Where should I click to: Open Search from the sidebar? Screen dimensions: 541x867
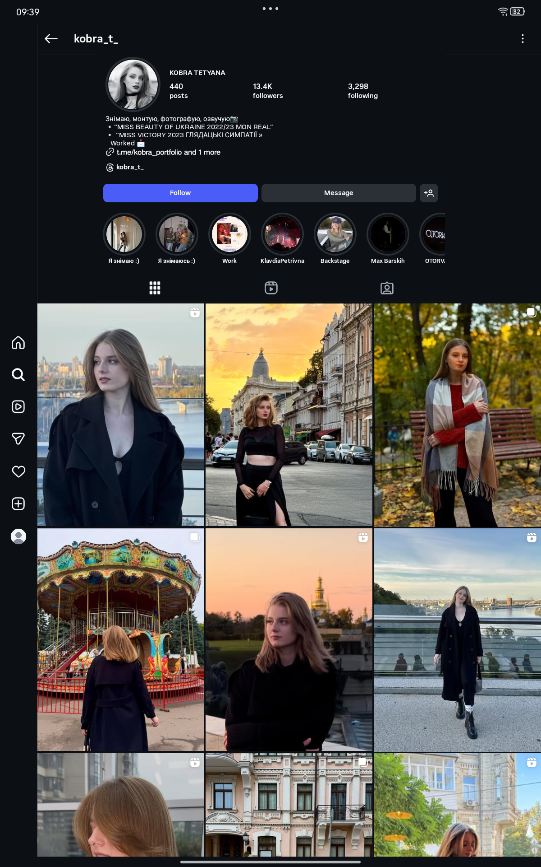coord(18,375)
